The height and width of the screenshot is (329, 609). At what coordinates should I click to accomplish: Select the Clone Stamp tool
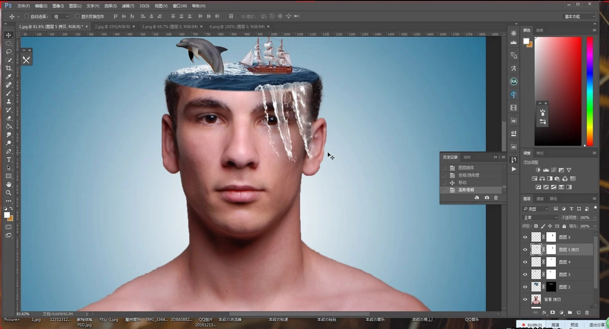click(x=9, y=102)
